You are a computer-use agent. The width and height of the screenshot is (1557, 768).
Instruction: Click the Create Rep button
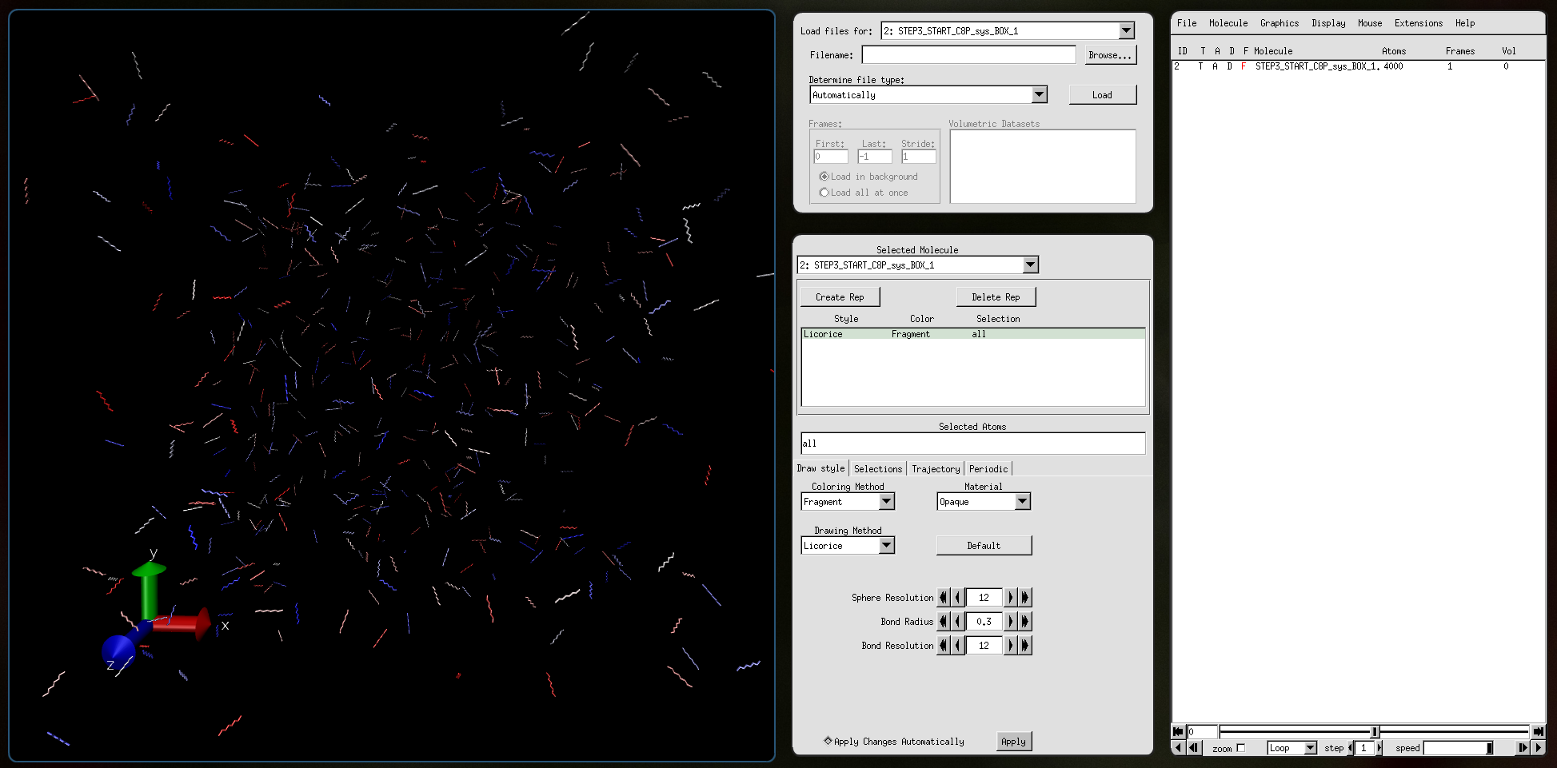840,297
